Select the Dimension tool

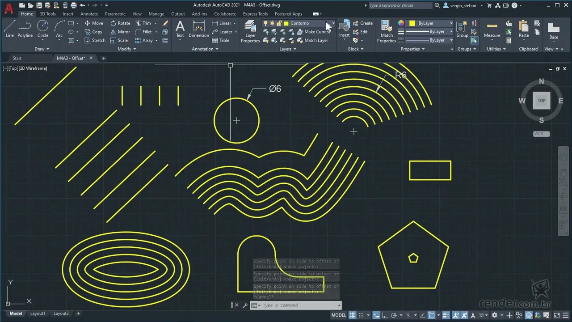tap(199, 29)
